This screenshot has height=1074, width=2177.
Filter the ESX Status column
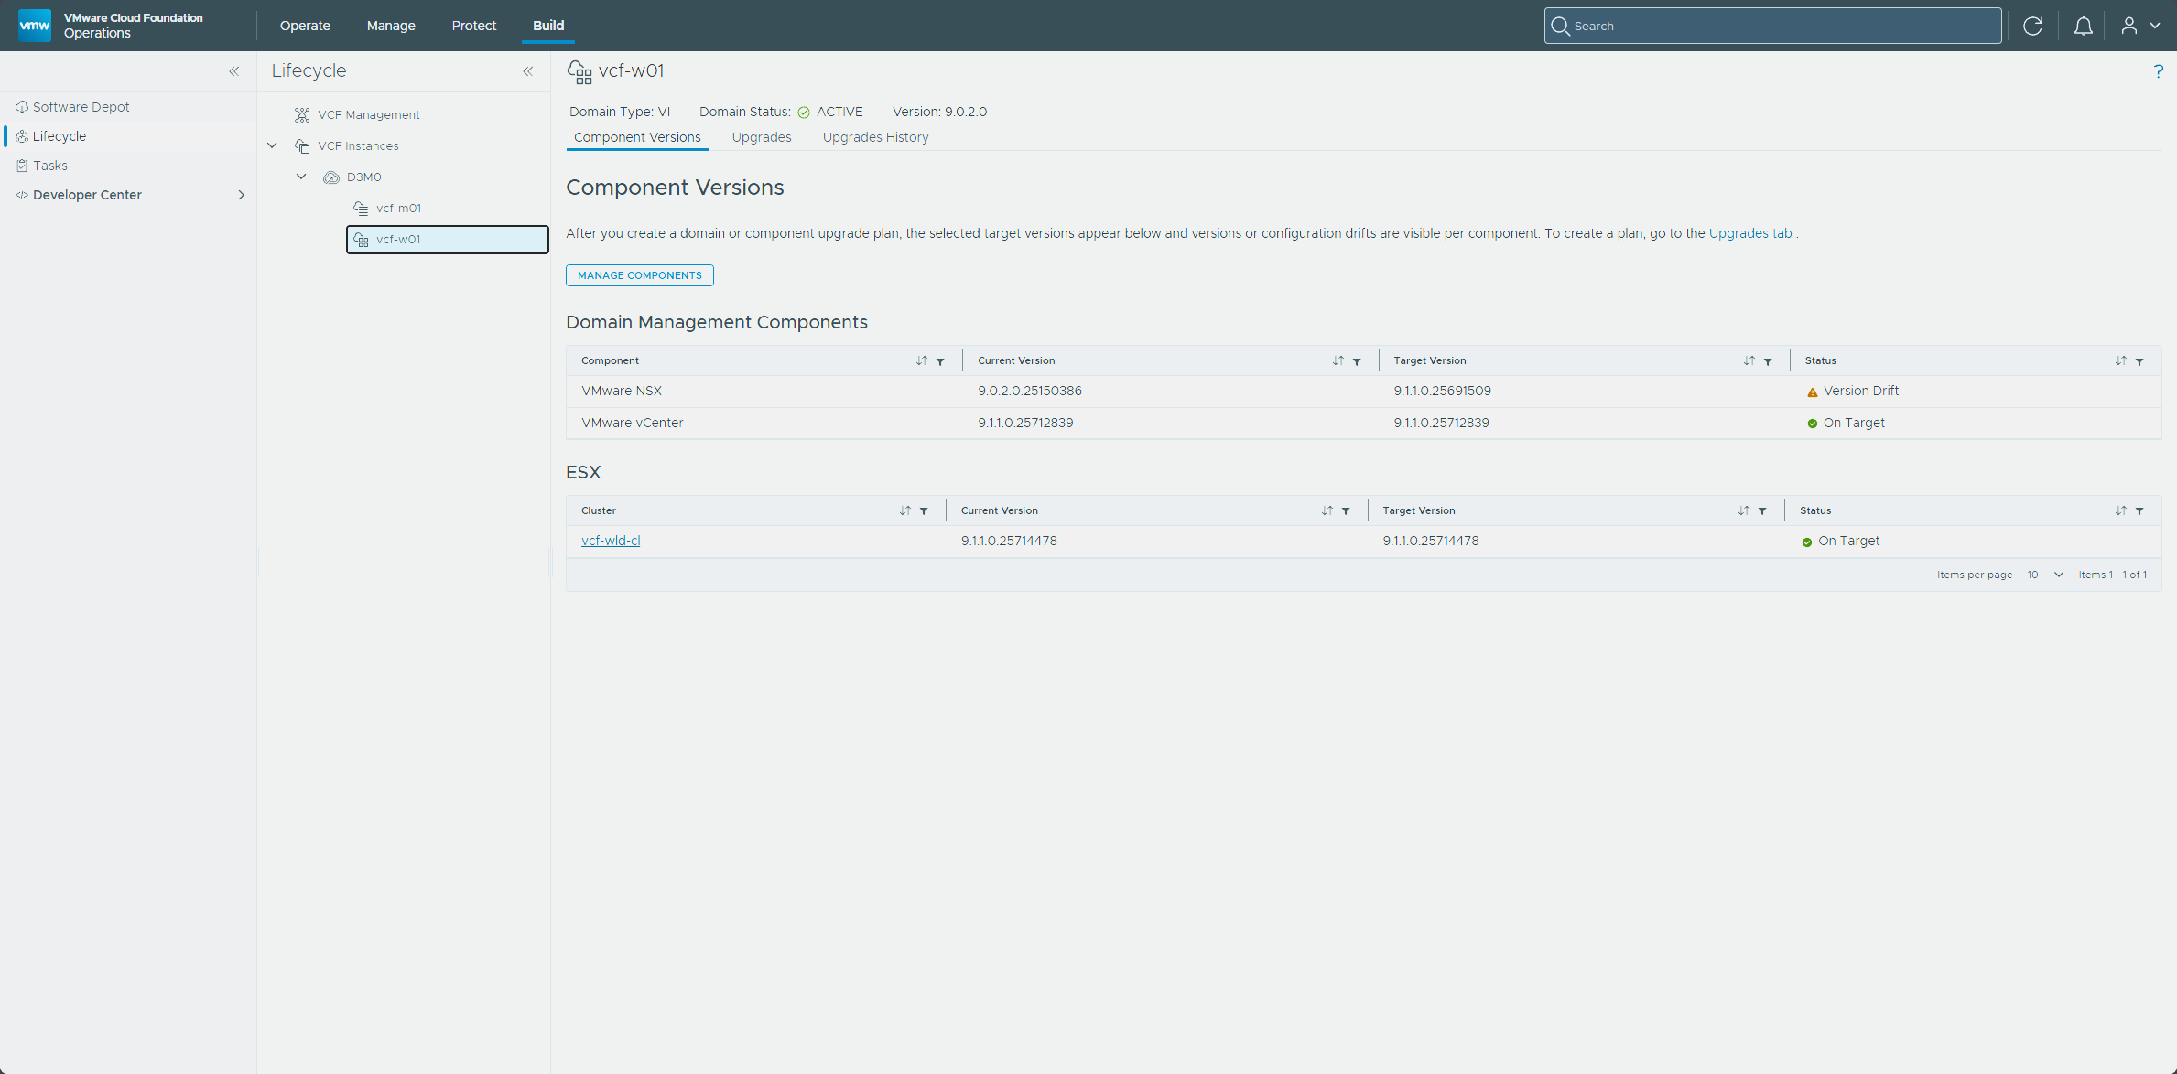(x=2139, y=511)
